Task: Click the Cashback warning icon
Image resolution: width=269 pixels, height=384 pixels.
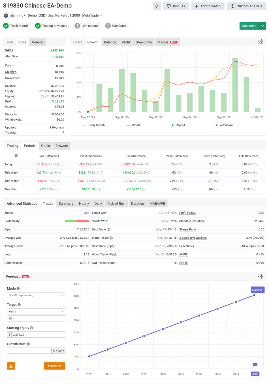Action: (108, 26)
